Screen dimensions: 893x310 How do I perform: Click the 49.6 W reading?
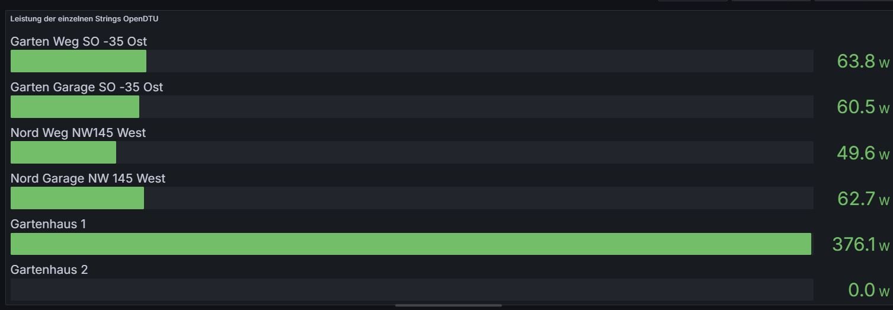(x=862, y=153)
